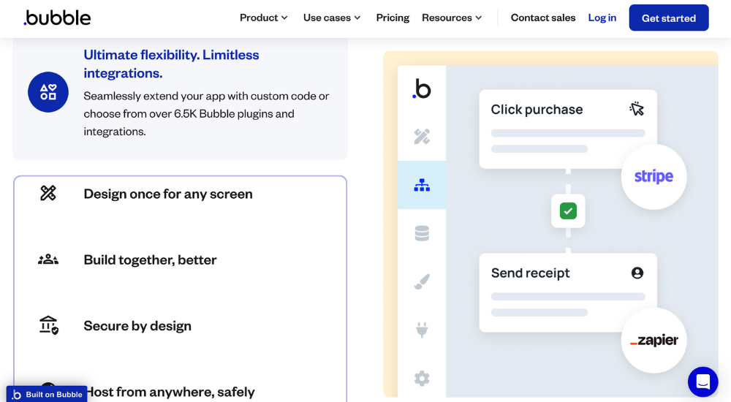Select the workflow hierarchy icon in sidebar
The height and width of the screenshot is (402, 731).
pyautogui.click(x=422, y=185)
